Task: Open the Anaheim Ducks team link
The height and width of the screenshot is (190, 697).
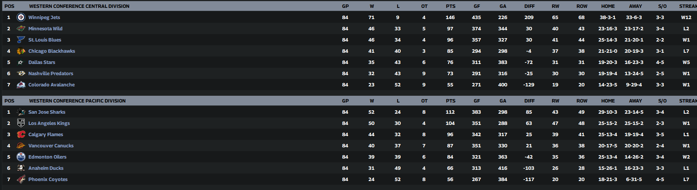Action: (x=46, y=168)
